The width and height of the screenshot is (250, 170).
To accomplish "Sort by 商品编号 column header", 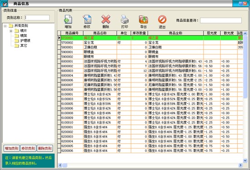I will pos(72,33).
